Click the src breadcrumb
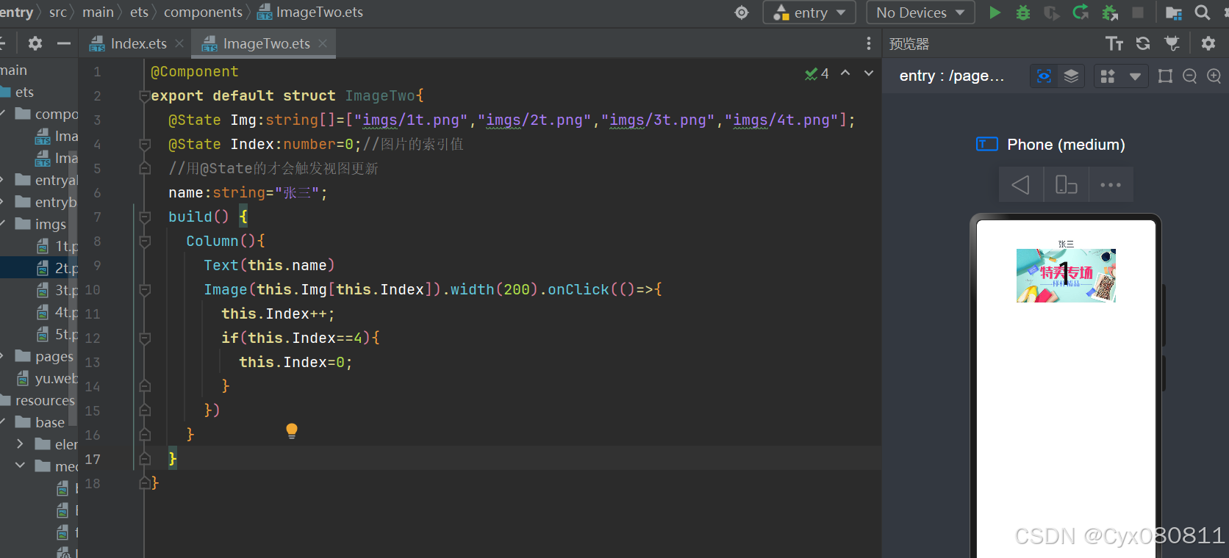 tap(58, 12)
